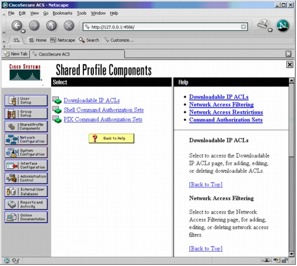The image size is (297, 266).
Task: Open User Setup from the sidebar
Action: [26, 101]
